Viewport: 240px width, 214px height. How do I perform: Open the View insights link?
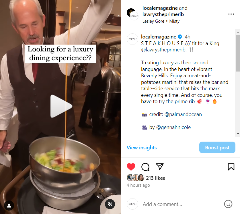142,148
